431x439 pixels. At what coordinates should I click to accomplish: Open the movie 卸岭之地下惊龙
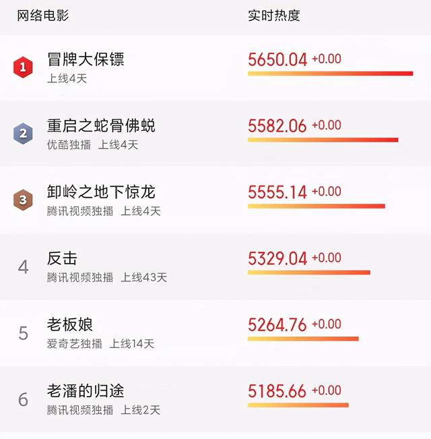pos(101,192)
